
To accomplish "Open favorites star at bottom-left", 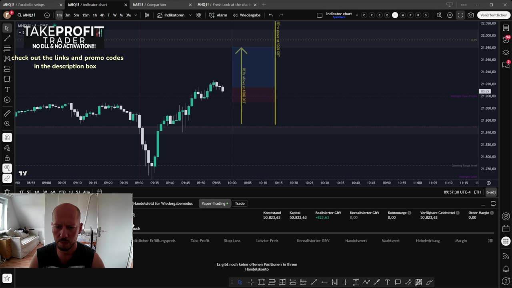I will pos(7,278).
